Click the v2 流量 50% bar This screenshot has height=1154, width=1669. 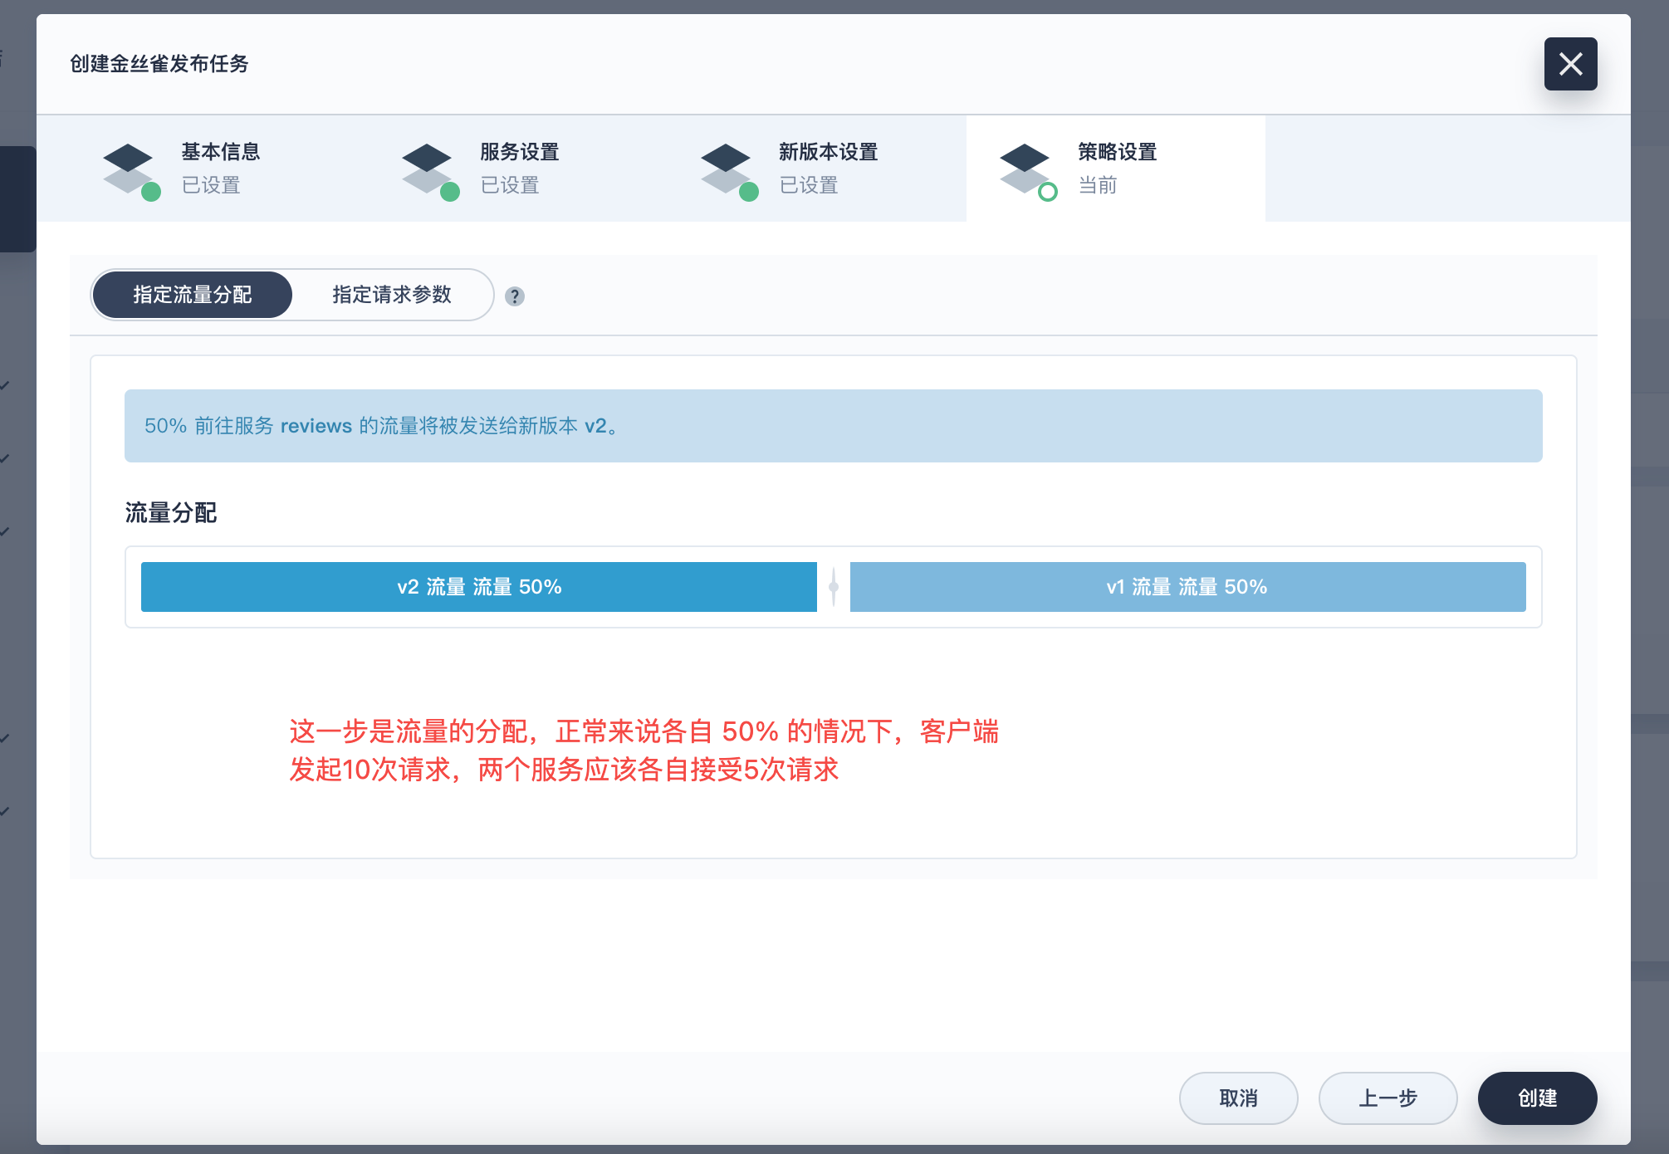[x=479, y=587]
